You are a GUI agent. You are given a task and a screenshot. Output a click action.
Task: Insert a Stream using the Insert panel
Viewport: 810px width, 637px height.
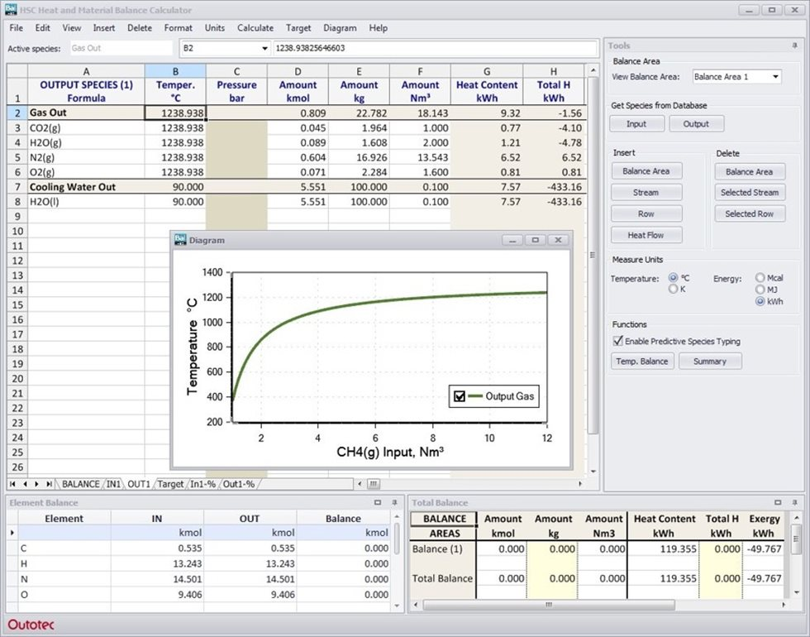click(646, 192)
